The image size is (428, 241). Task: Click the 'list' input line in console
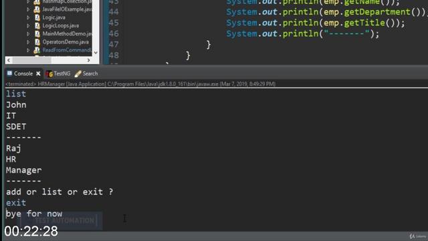click(16, 94)
